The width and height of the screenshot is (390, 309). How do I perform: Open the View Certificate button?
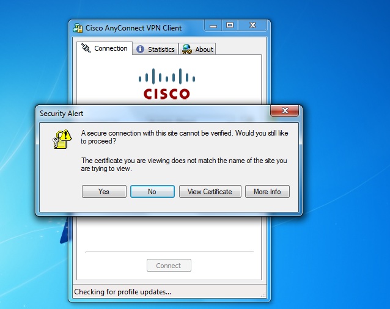point(210,192)
